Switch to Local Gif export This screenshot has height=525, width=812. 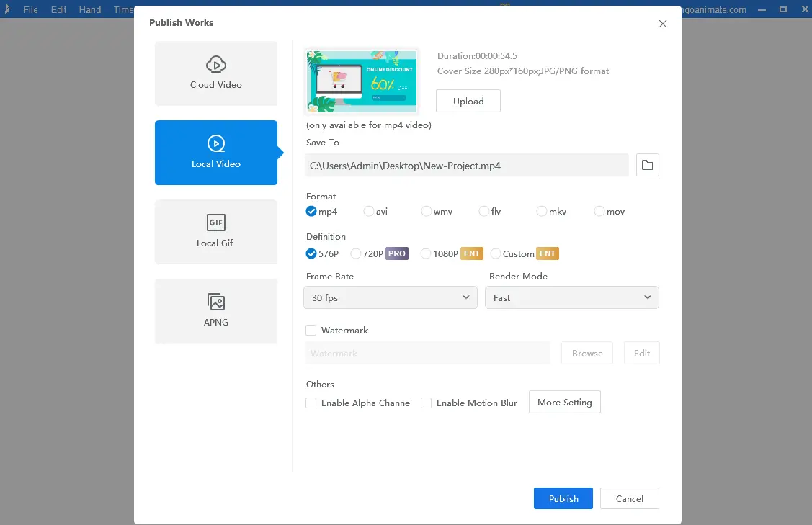215,232
